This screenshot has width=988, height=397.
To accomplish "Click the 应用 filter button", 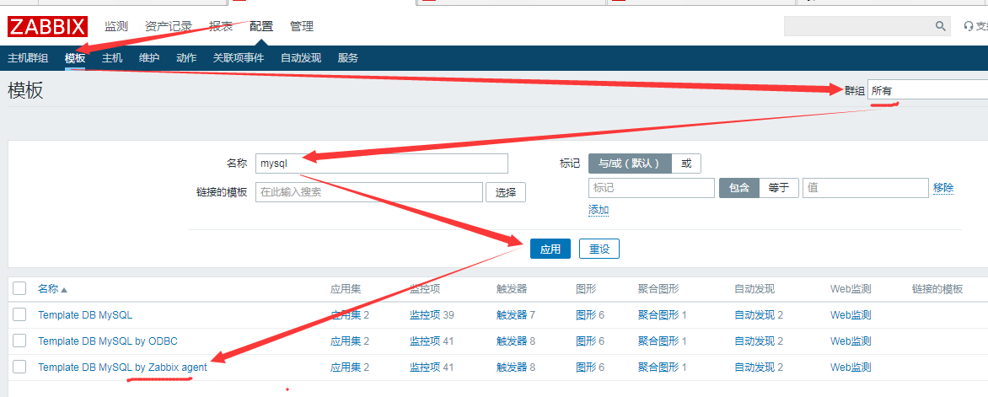I will (550, 249).
